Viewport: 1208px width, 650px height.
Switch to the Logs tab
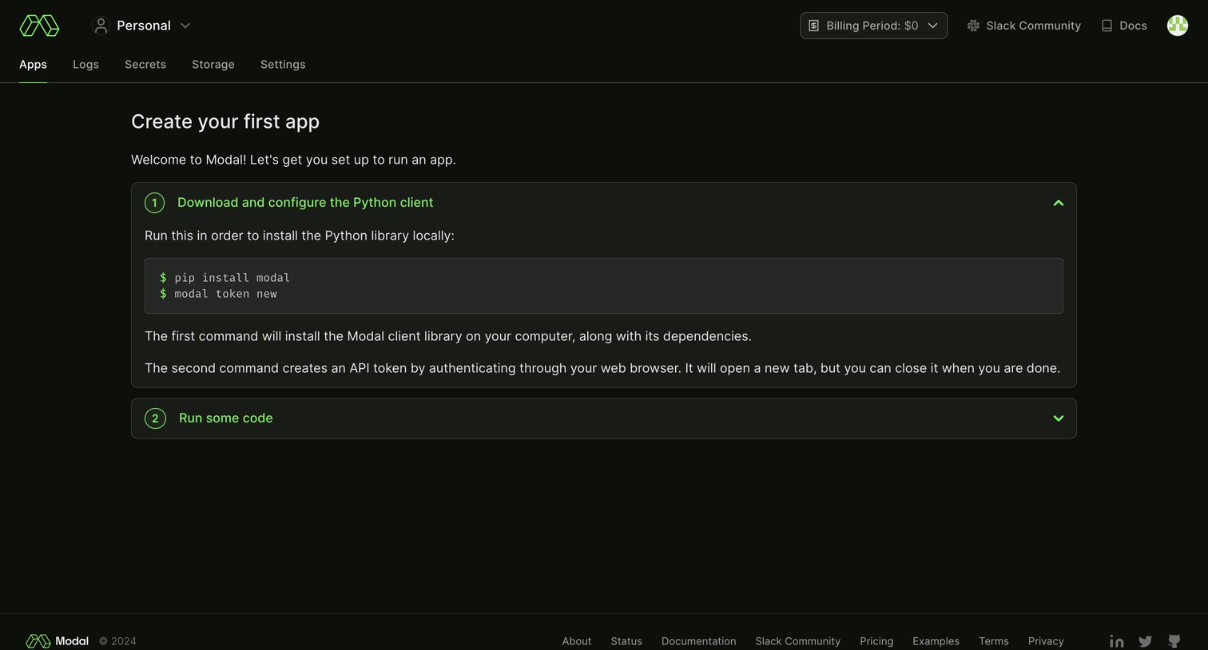tap(85, 65)
